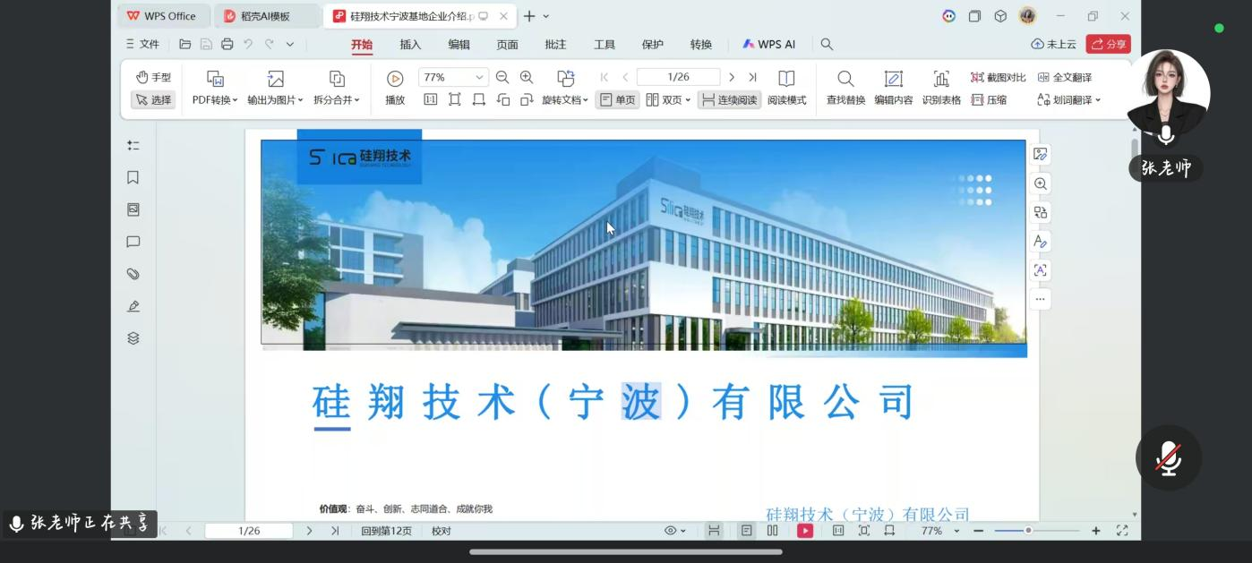
Task: Click the search magnifier beside WPS AI
Action: (x=827, y=44)
